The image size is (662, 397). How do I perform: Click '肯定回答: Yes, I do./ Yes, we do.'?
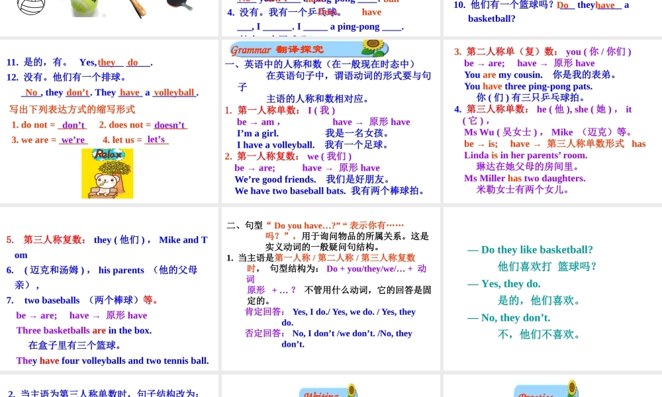pos(330,317)
